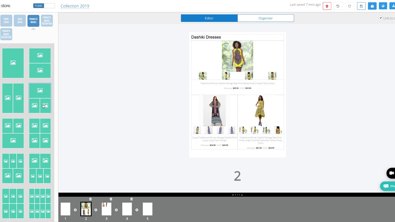Open the shopping bag button
This screenshot has height=222, width=395.
click(x=372, y=6)
